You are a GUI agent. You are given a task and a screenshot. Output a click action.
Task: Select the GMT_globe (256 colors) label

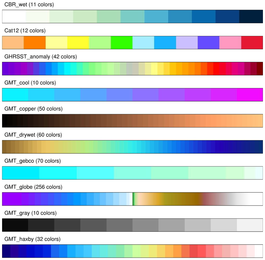click(x=34, y=187)
